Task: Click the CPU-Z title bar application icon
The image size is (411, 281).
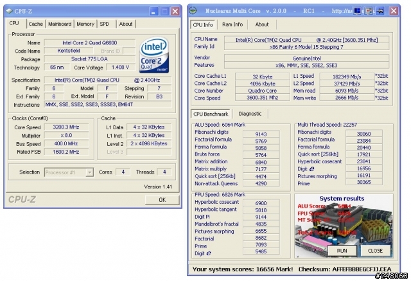Action: click(9, 11)
